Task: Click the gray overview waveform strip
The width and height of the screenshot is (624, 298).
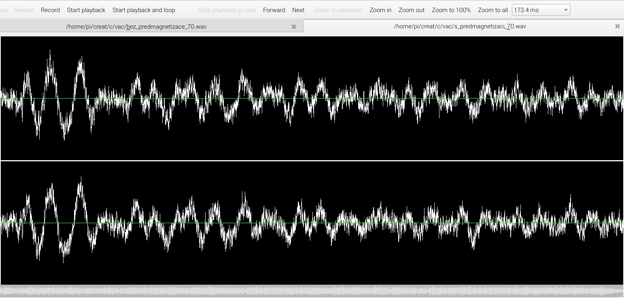Action: click(x=312, y=292)
